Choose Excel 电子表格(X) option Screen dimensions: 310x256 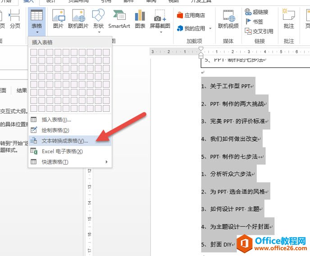tap(70, 151)
